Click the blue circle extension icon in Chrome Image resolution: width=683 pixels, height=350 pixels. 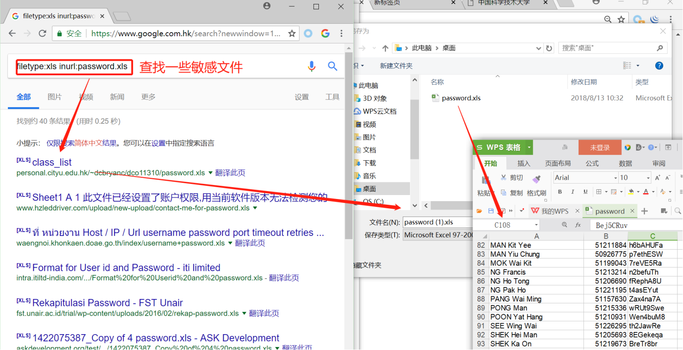click(308, 33)
